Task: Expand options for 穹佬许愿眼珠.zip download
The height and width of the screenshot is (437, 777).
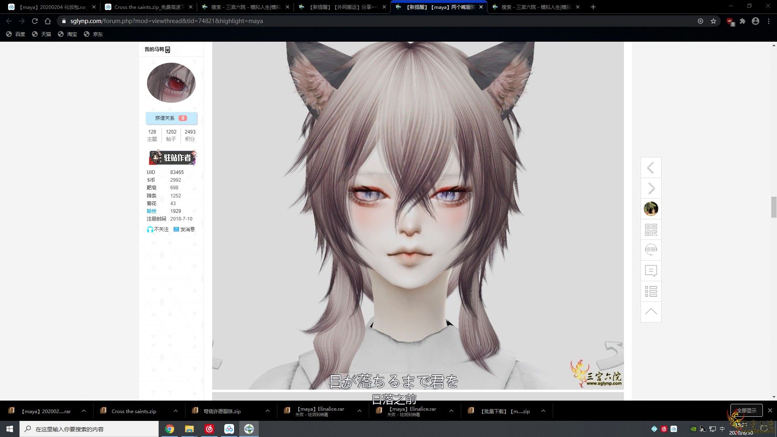Action: 267,411
